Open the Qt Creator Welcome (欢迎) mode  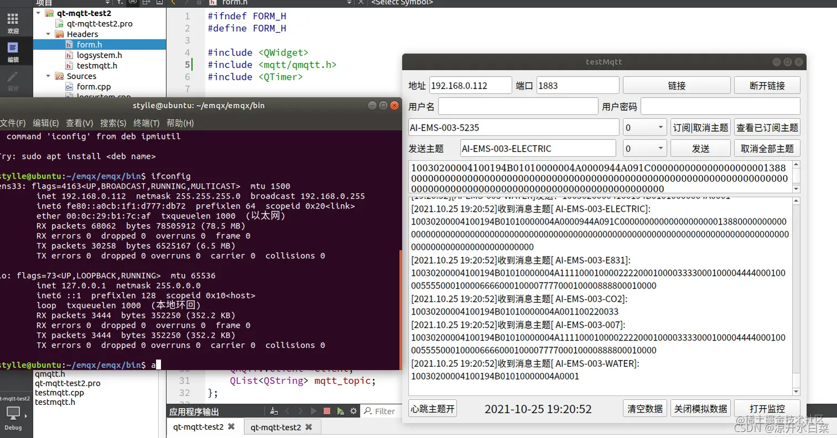(13, 23)
